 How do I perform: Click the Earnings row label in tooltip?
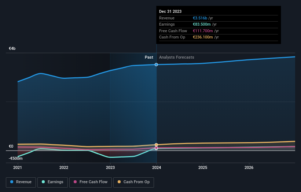[x=167, y=24]
